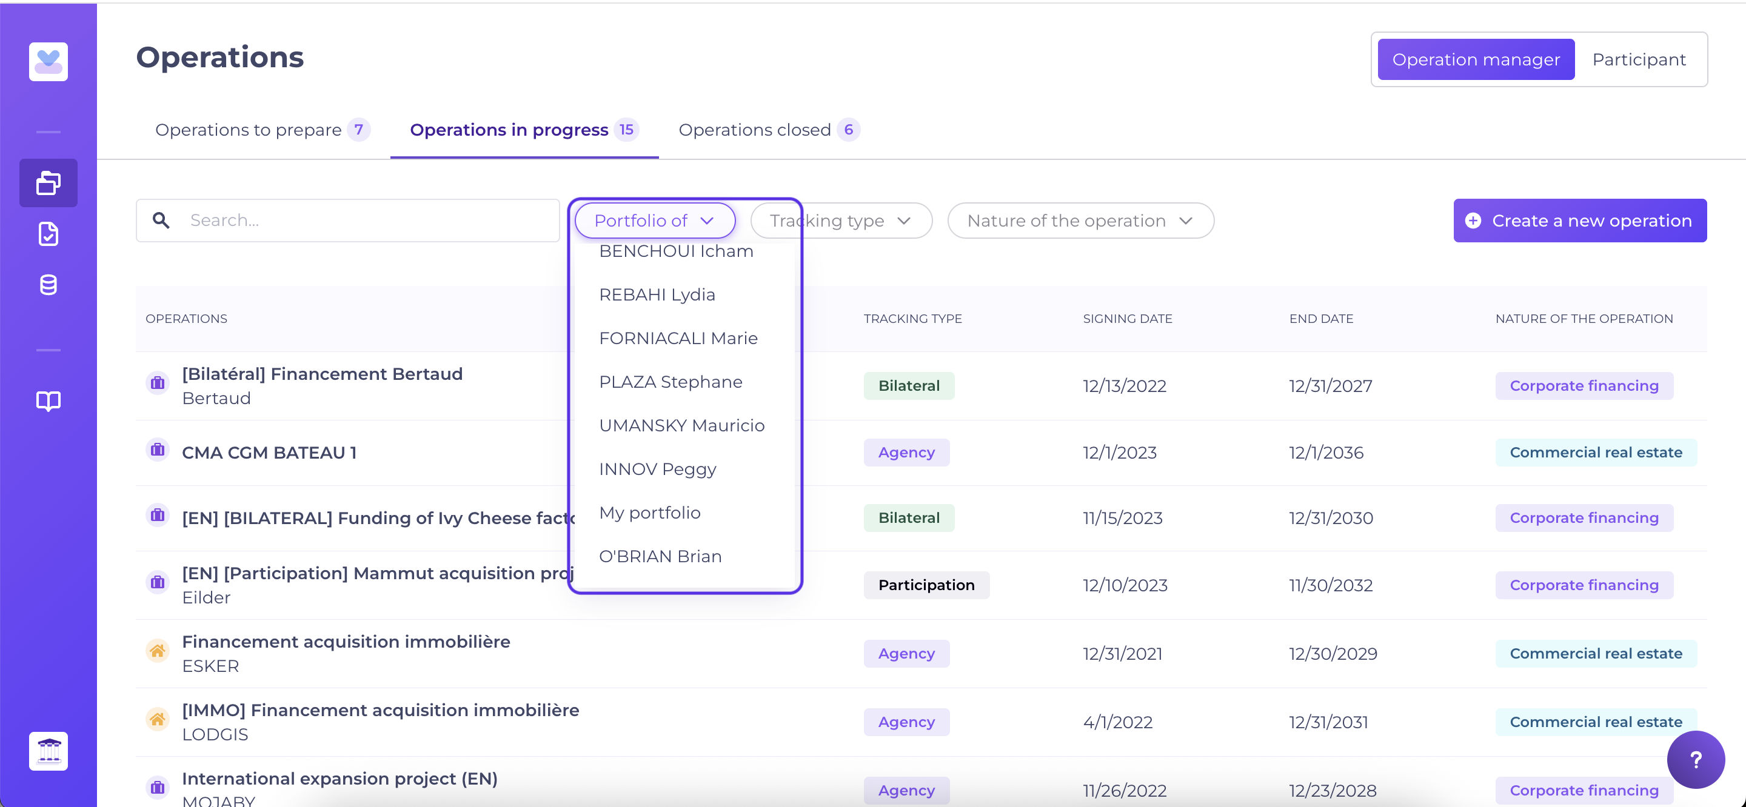Click briefcase icon of Mammut acquisition row

(x=157, y=582)
